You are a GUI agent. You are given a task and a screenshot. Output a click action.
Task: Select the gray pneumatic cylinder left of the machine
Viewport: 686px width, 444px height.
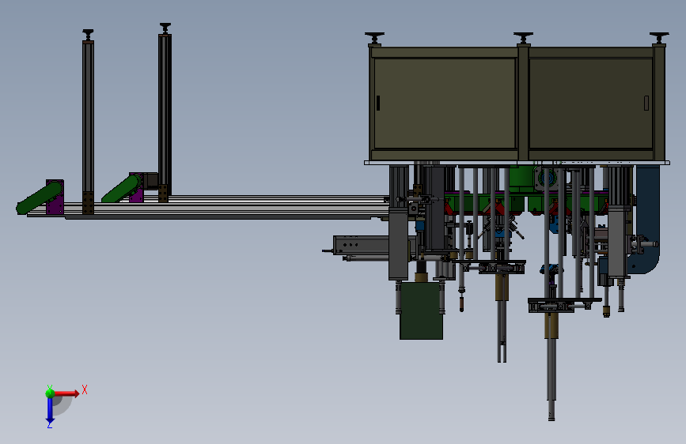361,245
